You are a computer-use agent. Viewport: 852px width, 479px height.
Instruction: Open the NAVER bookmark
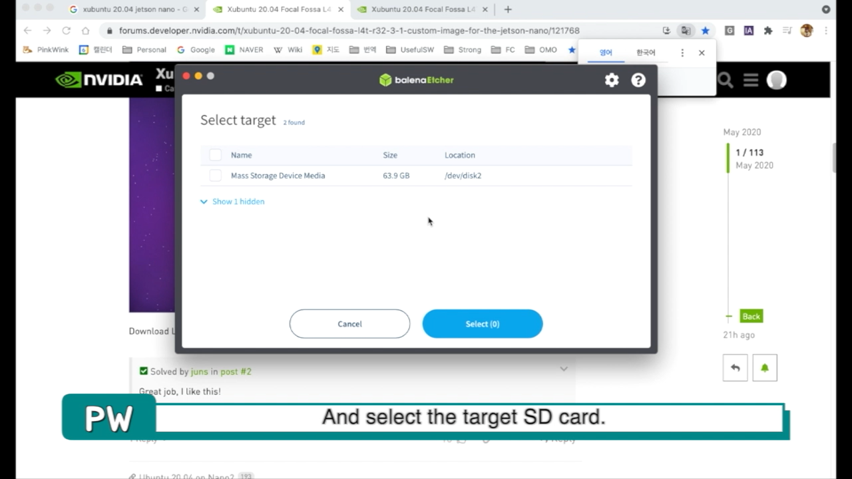[x=244, y=50]
